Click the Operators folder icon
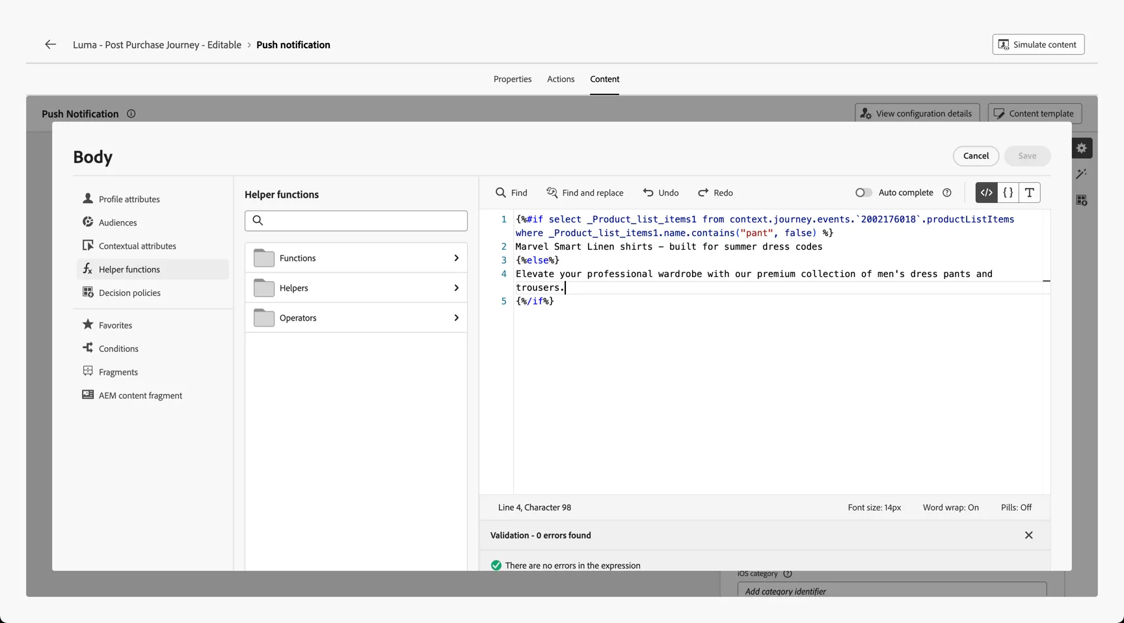The height and width of the screenshot is (623, 1124). [x=263, y=318]
